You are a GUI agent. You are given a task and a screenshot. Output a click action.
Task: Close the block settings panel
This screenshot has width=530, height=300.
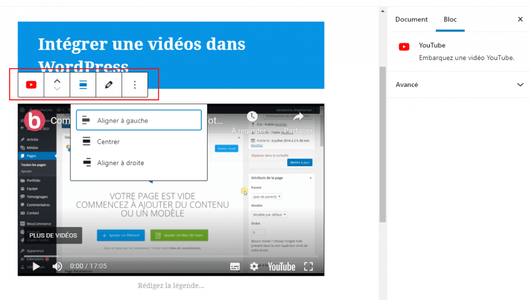pyautogui.click(x=520, y=19)
